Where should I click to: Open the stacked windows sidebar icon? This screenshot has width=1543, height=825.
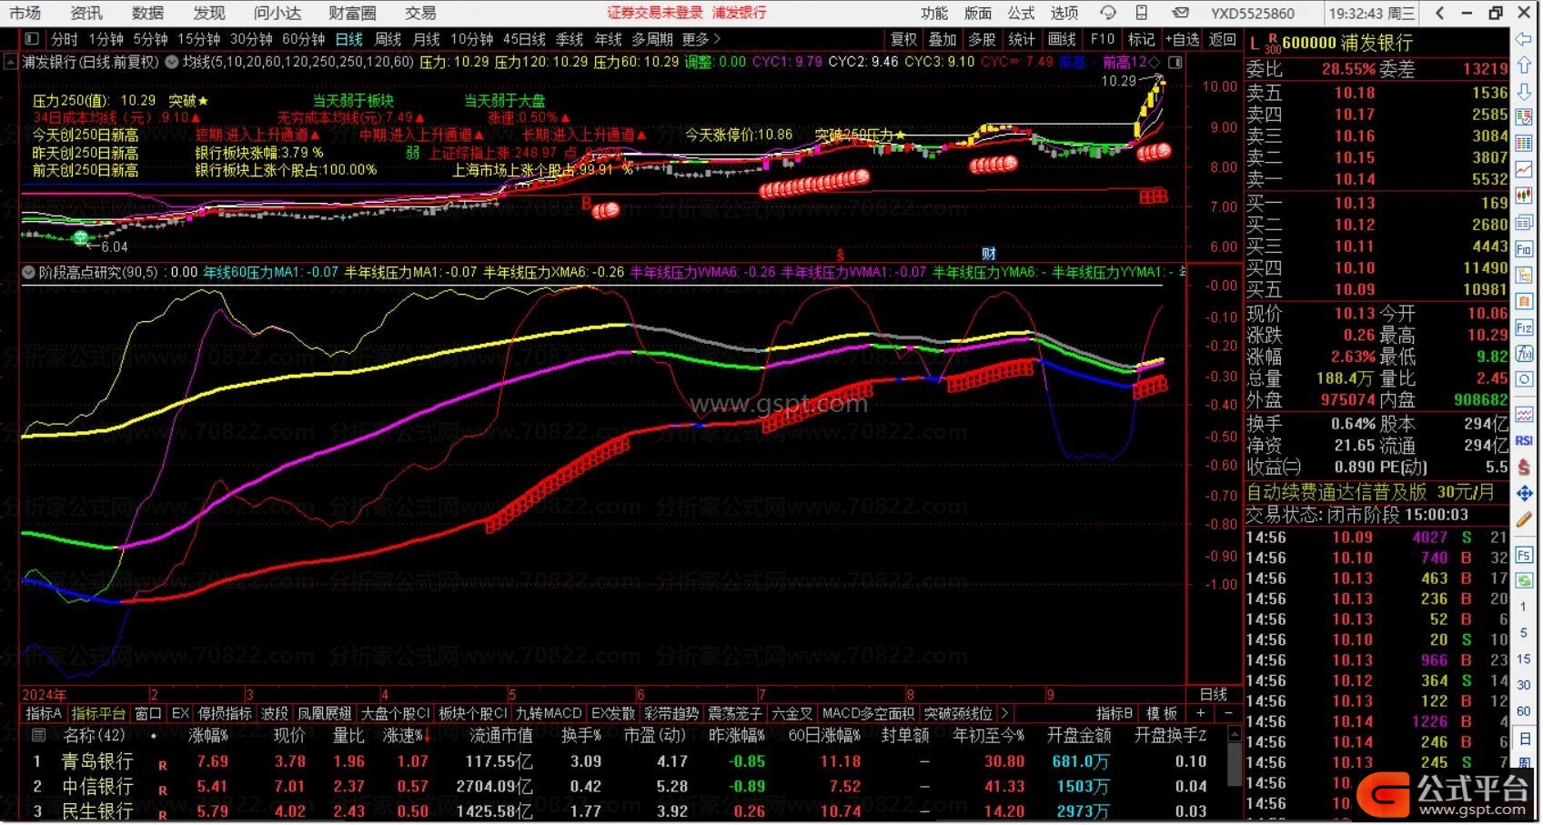[1524, 222]
